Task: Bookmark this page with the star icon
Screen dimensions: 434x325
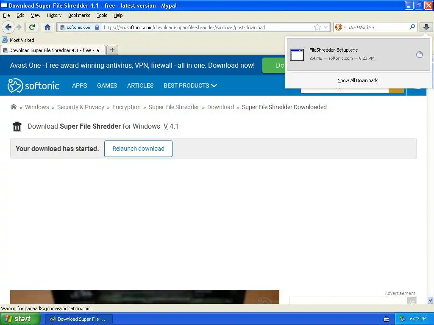Action: (x=317, y=27)
